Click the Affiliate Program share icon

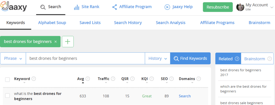point(114,7)
